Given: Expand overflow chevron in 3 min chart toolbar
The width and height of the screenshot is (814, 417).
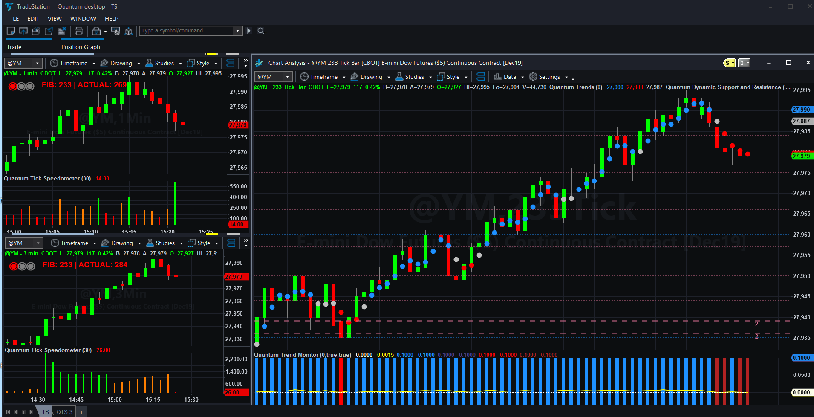Looking at the screenshot, I should coord(246,243).
